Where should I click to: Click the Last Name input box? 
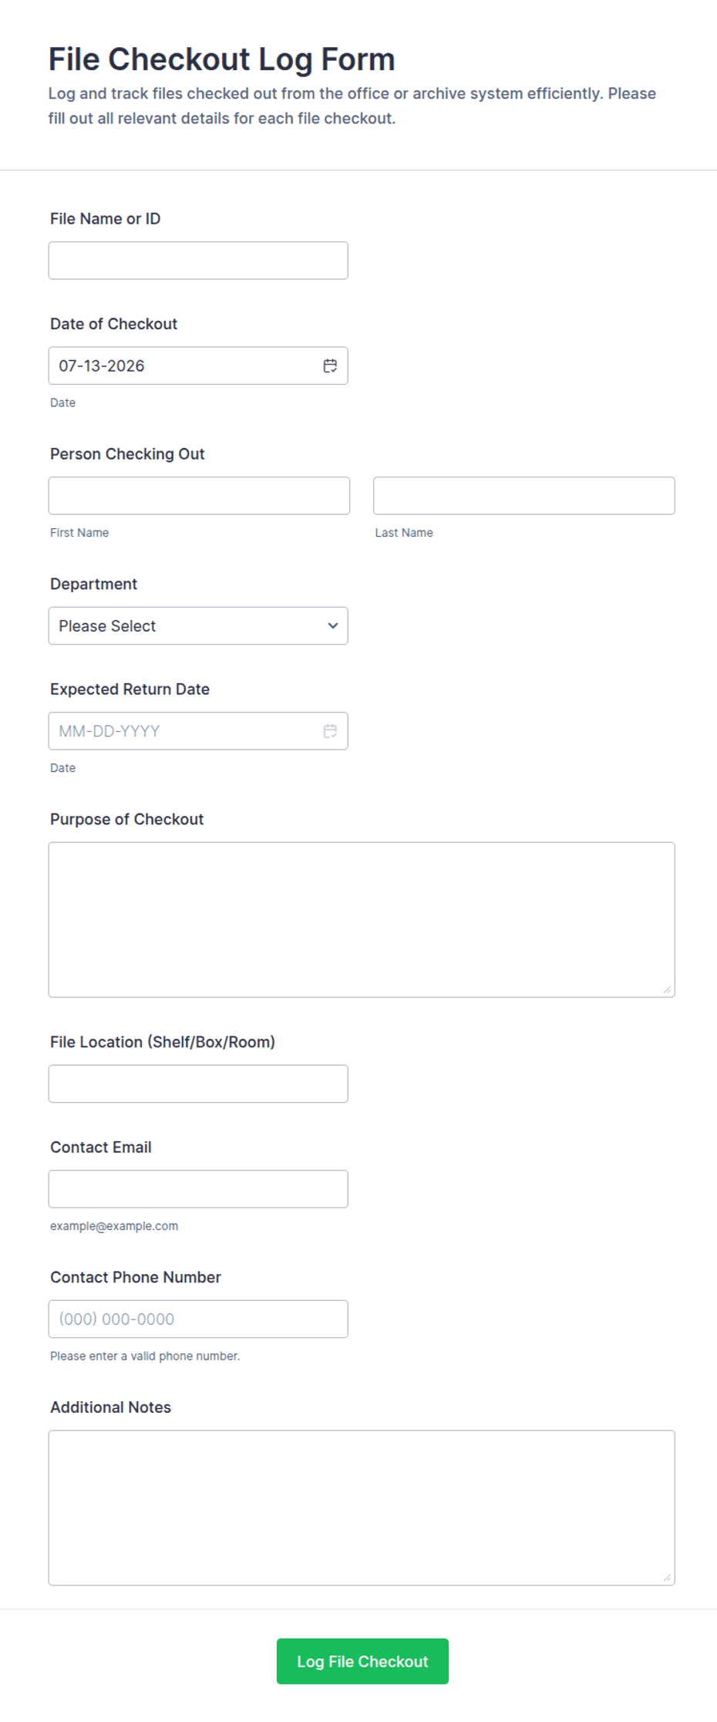click(524, 495)
